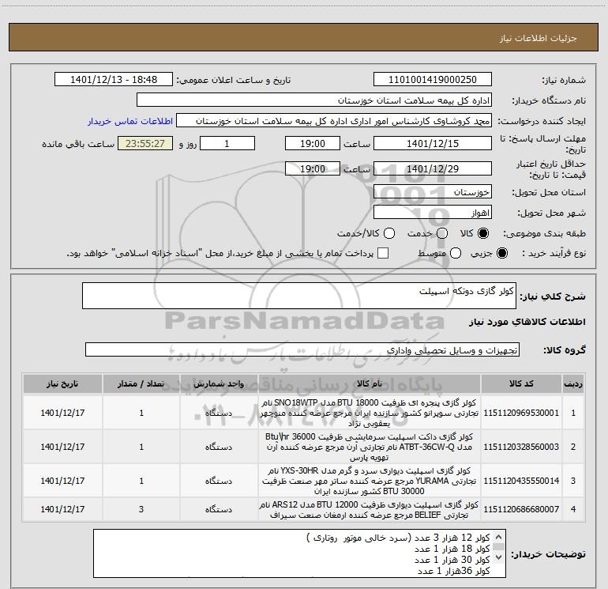Screen dimensions: 608x589
Task: Click quantity 3 in row 4
Action: [141, 509]
